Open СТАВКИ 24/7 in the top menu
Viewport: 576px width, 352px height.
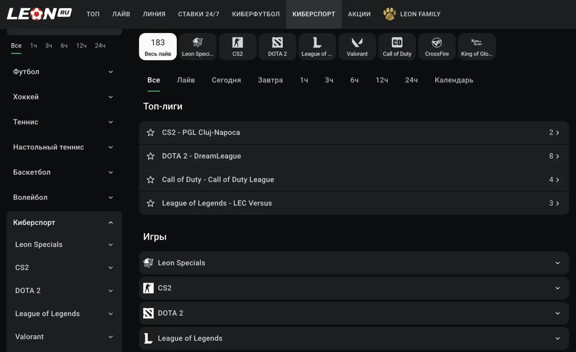[x=199, y=14]
